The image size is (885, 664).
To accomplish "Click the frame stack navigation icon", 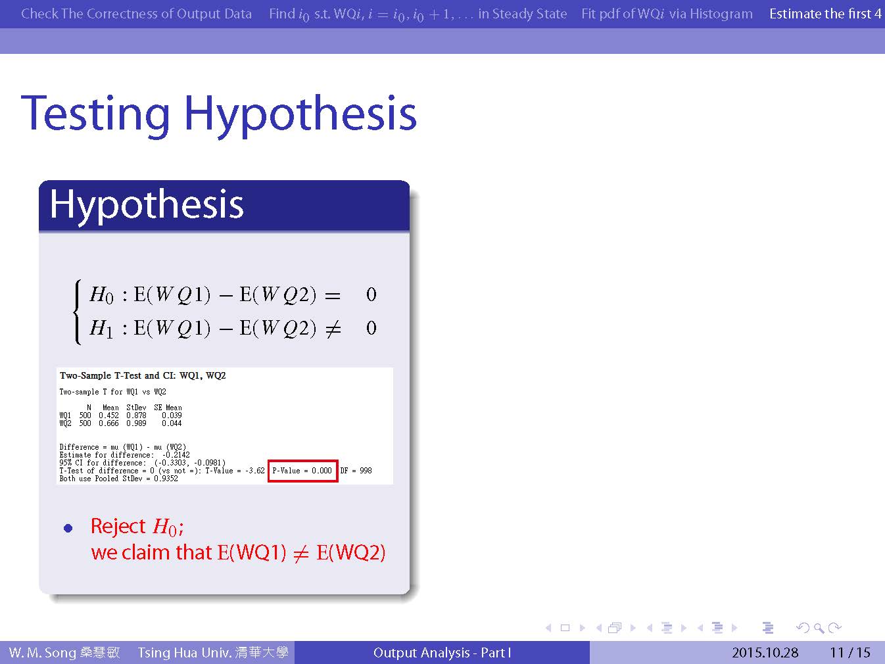I will coord(615,628).
